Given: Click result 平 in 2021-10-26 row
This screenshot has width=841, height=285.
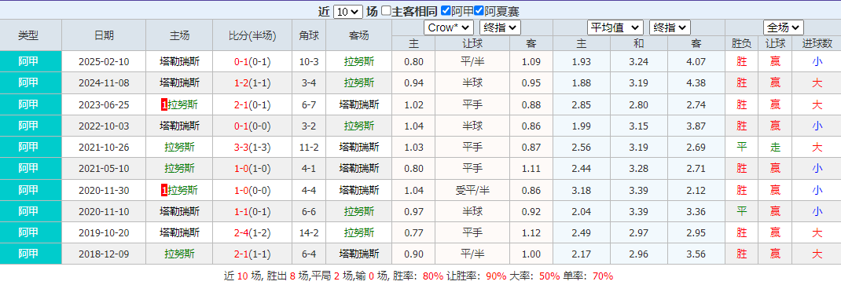Looking at the screenshot, I should tap(742, 148).
